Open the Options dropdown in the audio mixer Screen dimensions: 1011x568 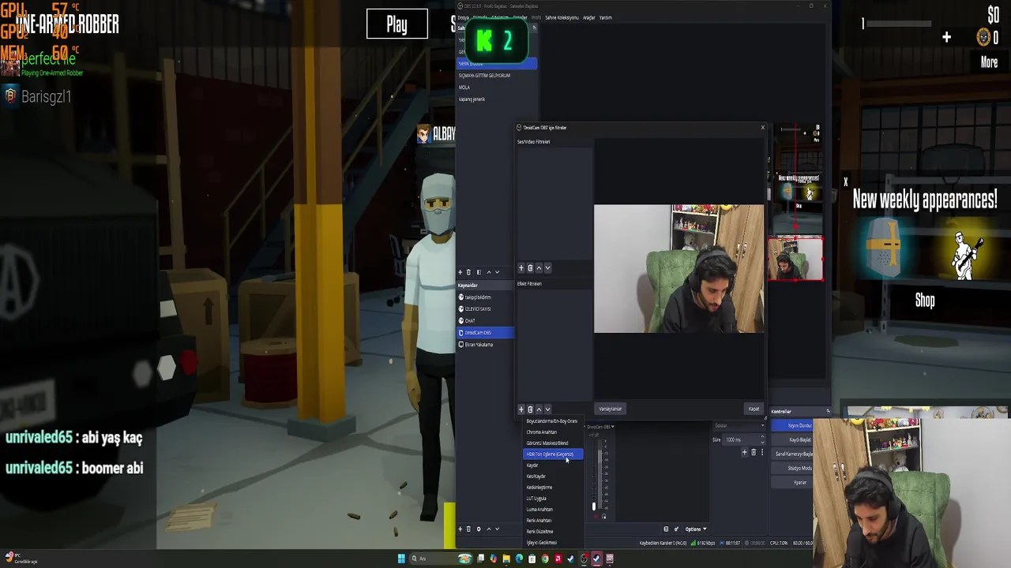click(696, 529)
